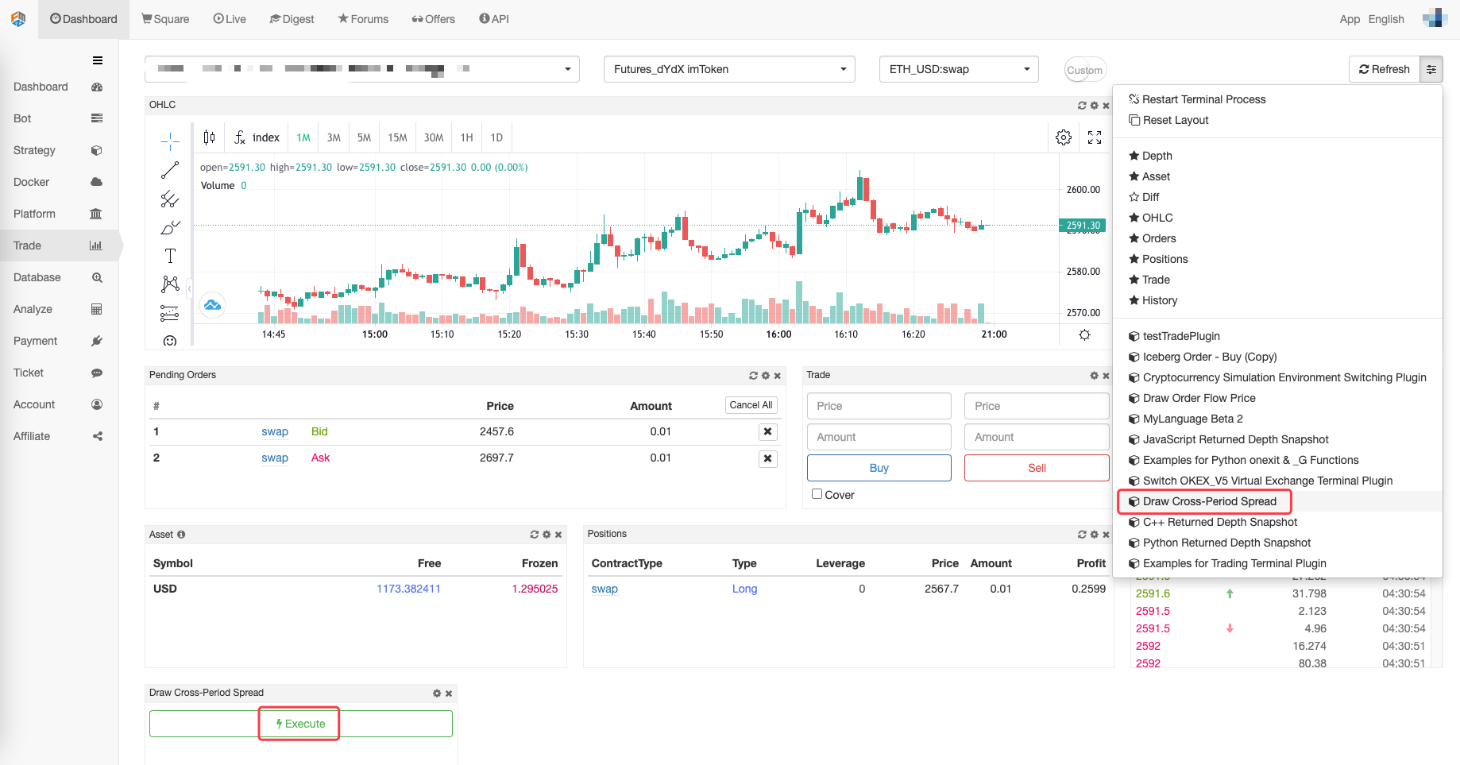
Task: Switch chart to the 1D timeframe
Action: (496, 137)
